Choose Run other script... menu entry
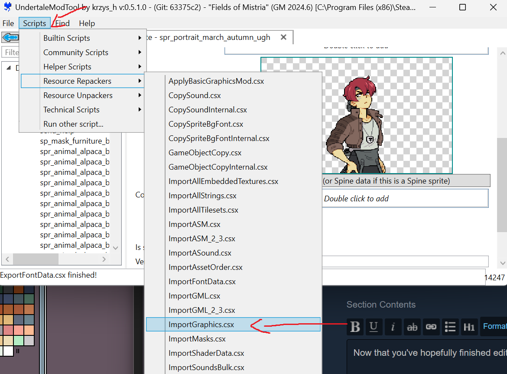 [x=82, y=124]
